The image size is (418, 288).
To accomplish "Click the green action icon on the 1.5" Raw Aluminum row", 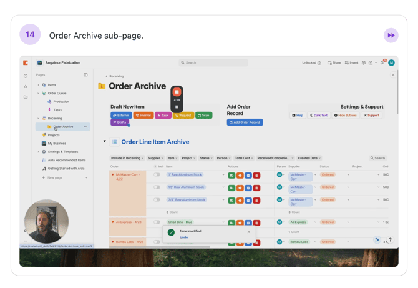I will coord(231,187).
